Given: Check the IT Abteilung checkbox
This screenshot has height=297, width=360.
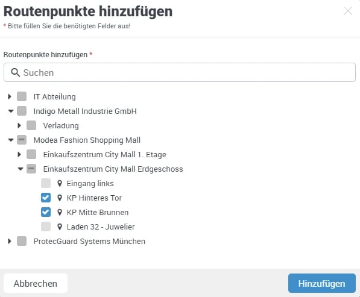Looking at the screenshot, I should tap(22, 96).
